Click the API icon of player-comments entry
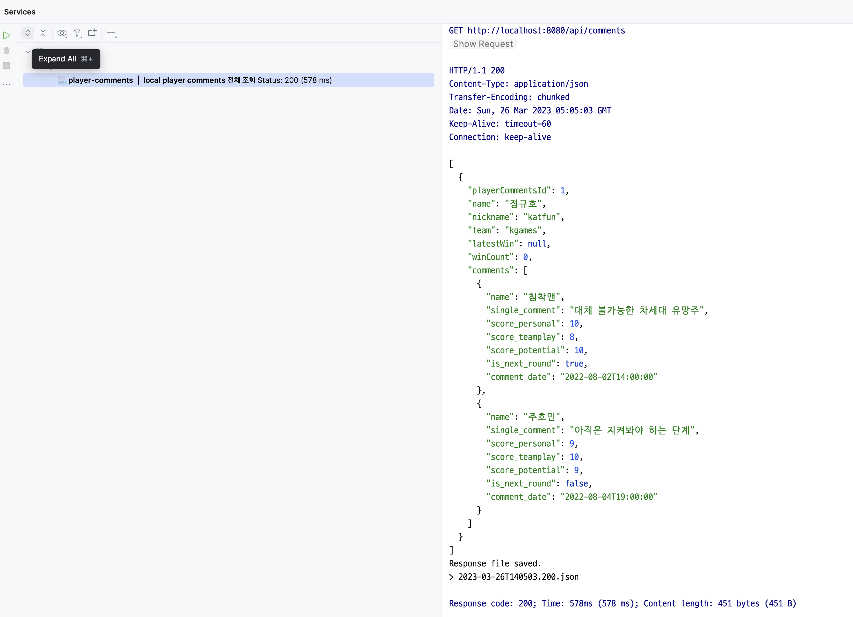Screen dimensions: 853x617 tap(62, 80)
